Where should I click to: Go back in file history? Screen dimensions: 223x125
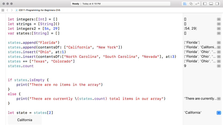pos(7,10)
